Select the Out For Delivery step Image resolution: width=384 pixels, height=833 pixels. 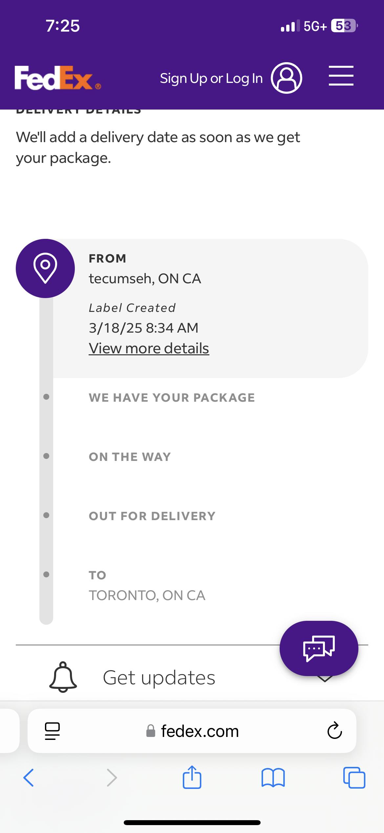(152, 516)
